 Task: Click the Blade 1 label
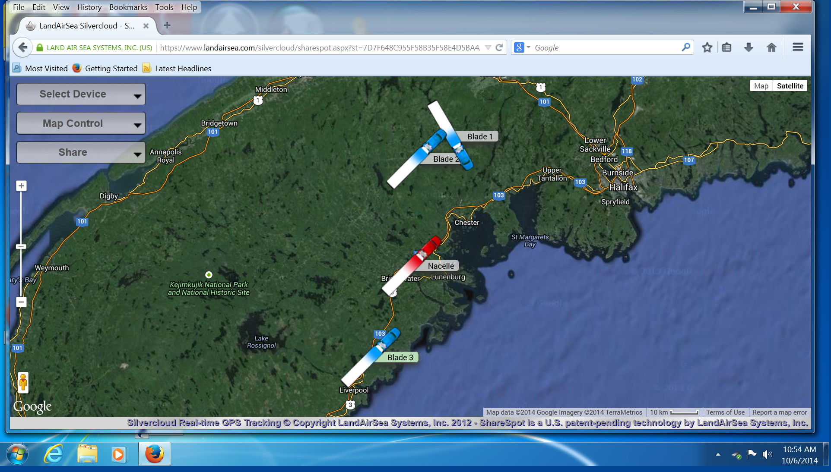click(x=480, y=136)
